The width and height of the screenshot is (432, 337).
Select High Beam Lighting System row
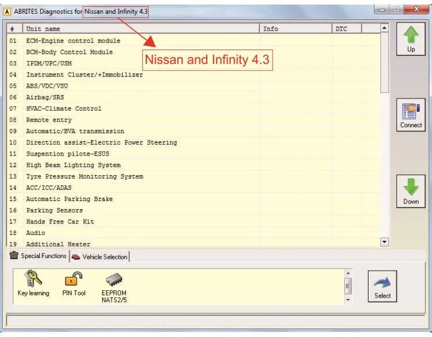coord(194,165)
